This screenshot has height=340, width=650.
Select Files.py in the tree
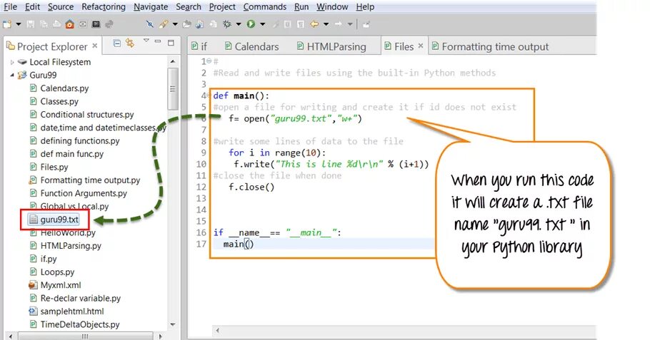pos(49,167)
